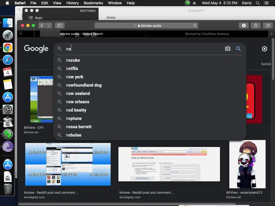Viewport: 275px width, 206px height.
Task: Open Notification Center list icon
Action: point(266,3)
